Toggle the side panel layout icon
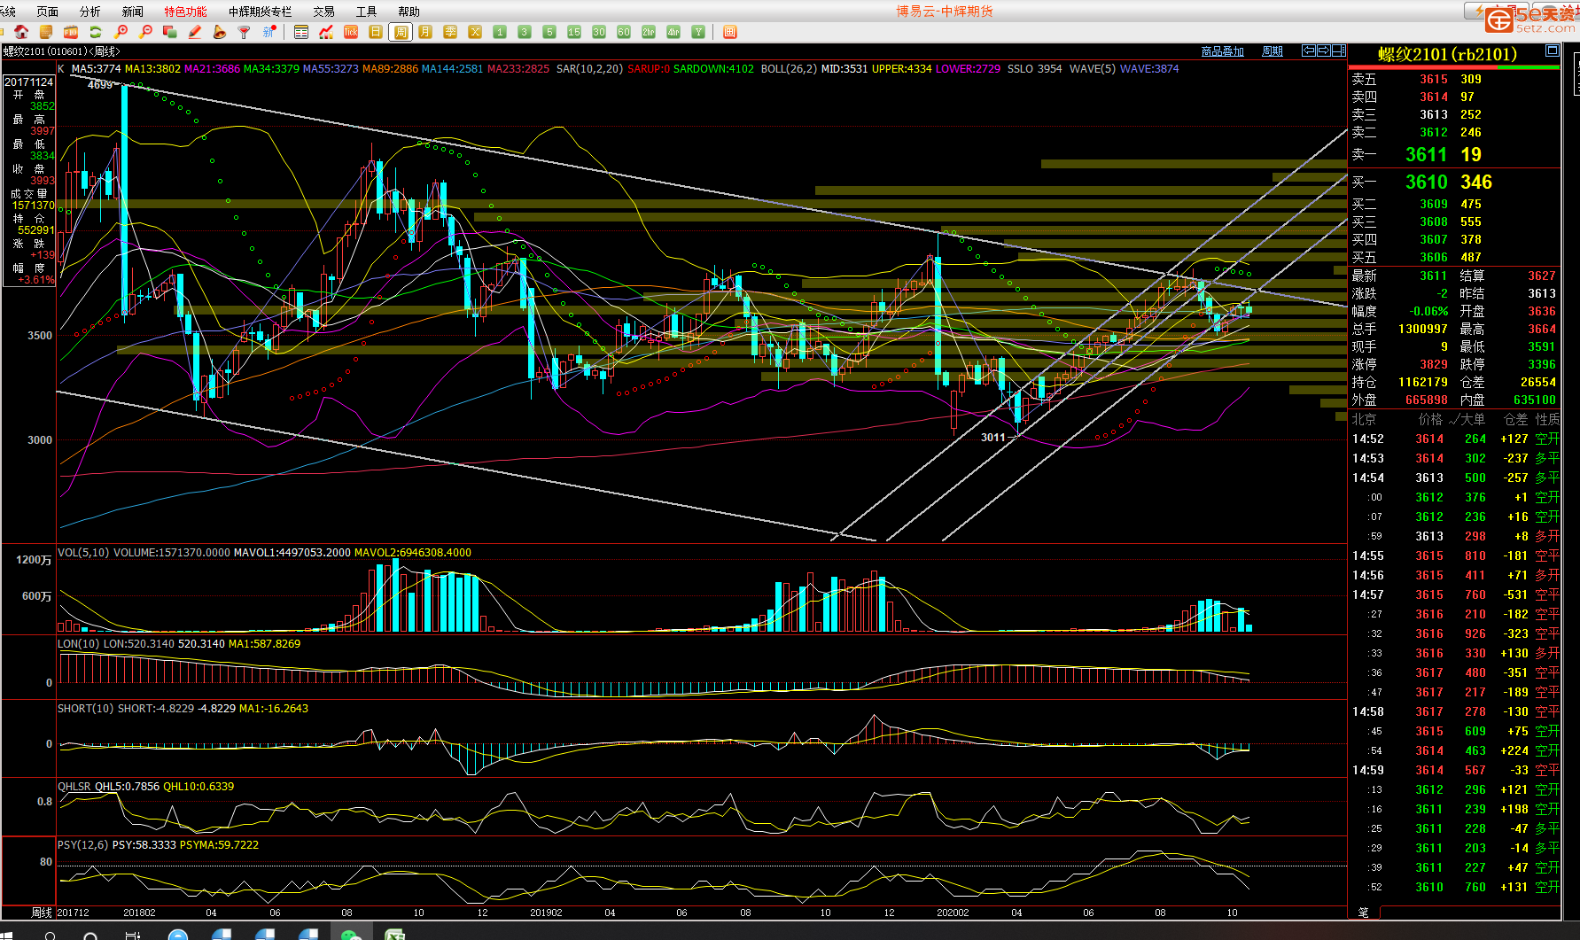This screenshot has height=940, width=1580. [1339, 50]
